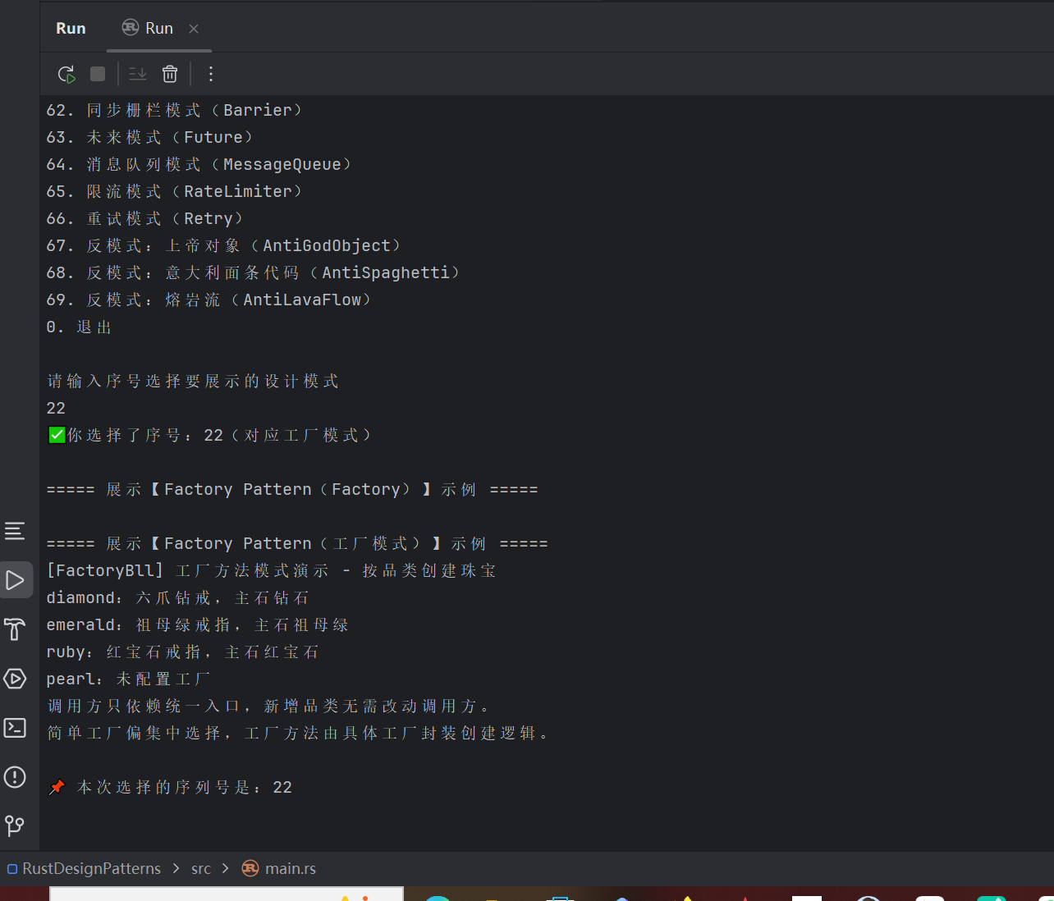Click the "pearl: 未配置工厂" output line

pos(129,679)
